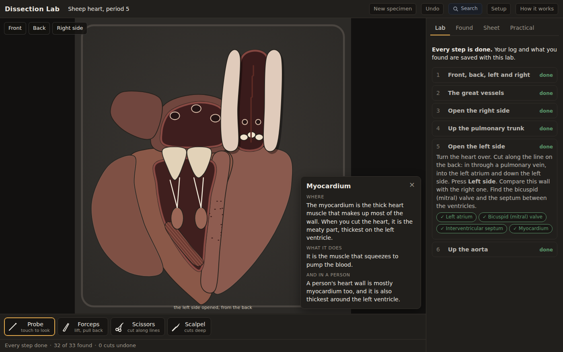Start a New specimen

point(392,9)
